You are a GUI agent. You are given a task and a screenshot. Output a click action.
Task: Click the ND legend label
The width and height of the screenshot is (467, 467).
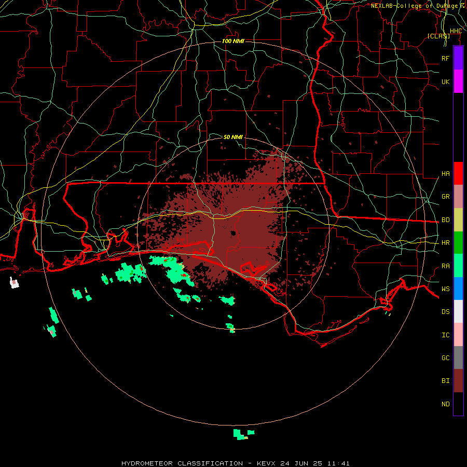tap(445, 404)
